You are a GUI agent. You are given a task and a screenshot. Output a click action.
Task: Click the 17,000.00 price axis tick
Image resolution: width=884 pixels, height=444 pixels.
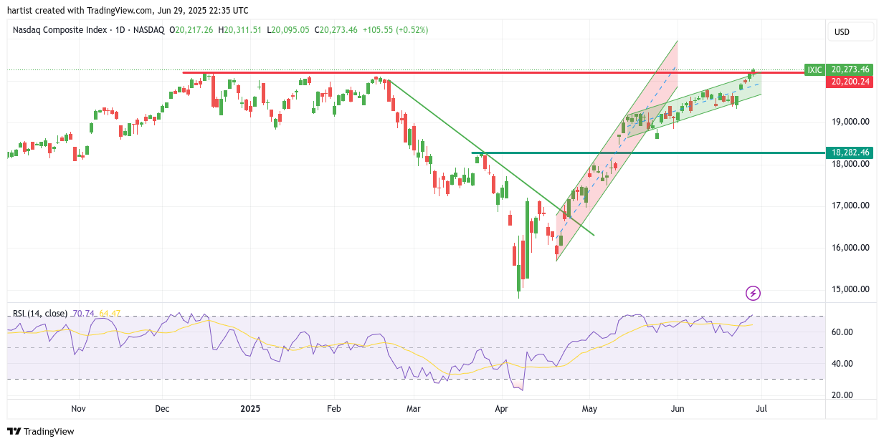click(x=850, y=206)
